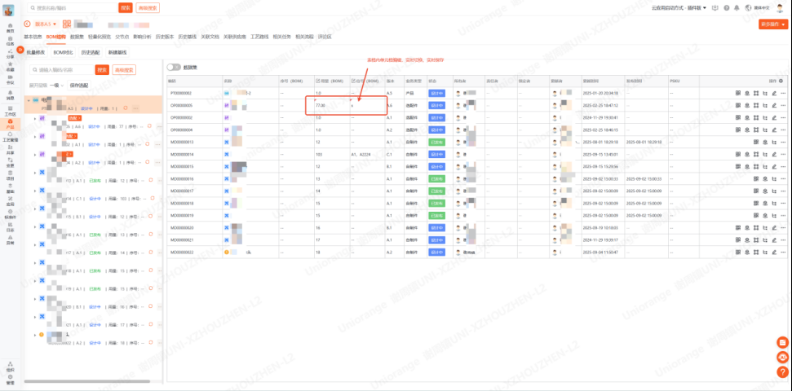Click the edit pencil icon in PT00000002 row
792x391 pixels.
(x=772, y=94)
